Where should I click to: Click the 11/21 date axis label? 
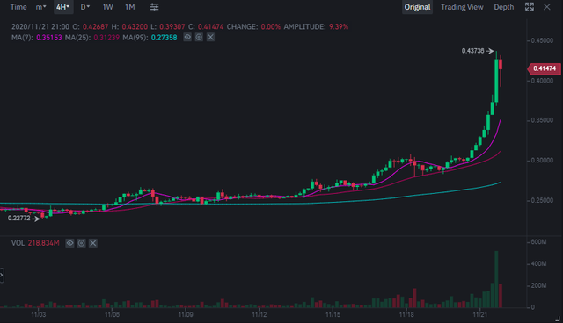(x=480, y=315)
